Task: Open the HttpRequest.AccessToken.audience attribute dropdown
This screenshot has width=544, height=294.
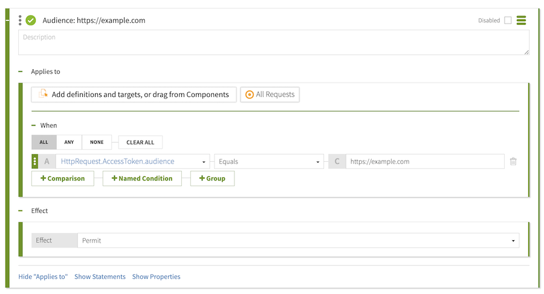Action: pos(132,162)
